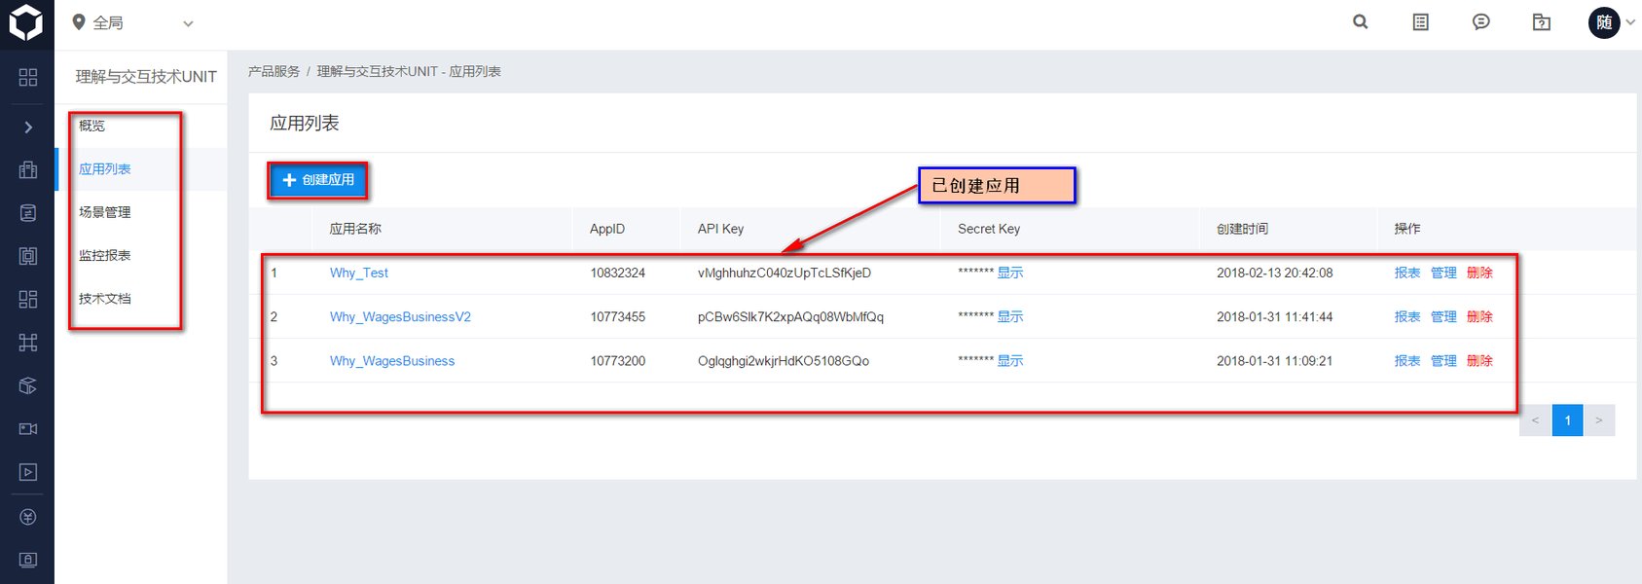Click 删除 in the Why_WagesBusiness row
This screenshot has width=1642, height=584.
1479,361
